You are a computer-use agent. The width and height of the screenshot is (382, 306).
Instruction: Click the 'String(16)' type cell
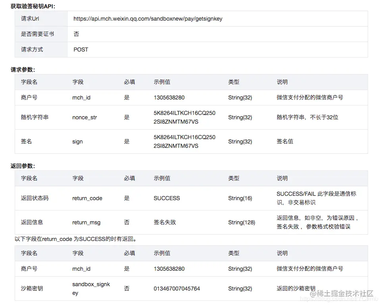pyautogui.click(x=240, y=198)
